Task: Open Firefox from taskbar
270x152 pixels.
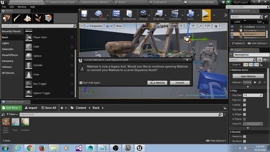Action: coord(42,148)
